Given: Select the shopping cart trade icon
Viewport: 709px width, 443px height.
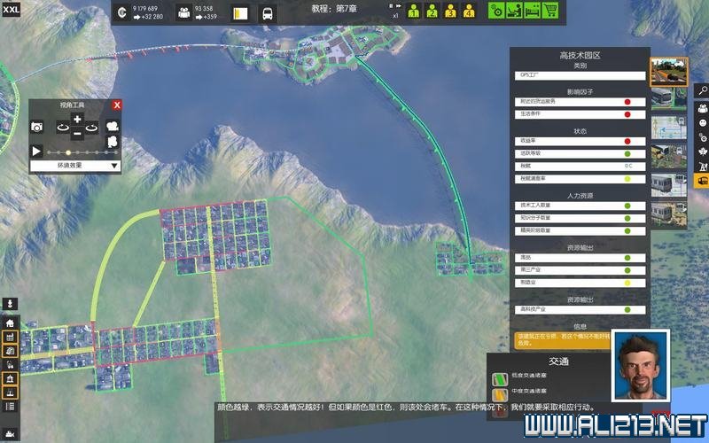Looking at the screenshot, I should [x=550, y=11].
